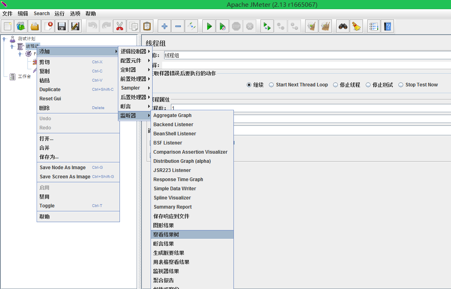Image resolution: width=451 pixels, height=289 pixels.
Task: Start the test with green play icon
Action: pyautogui.click(x=209, y=26)
